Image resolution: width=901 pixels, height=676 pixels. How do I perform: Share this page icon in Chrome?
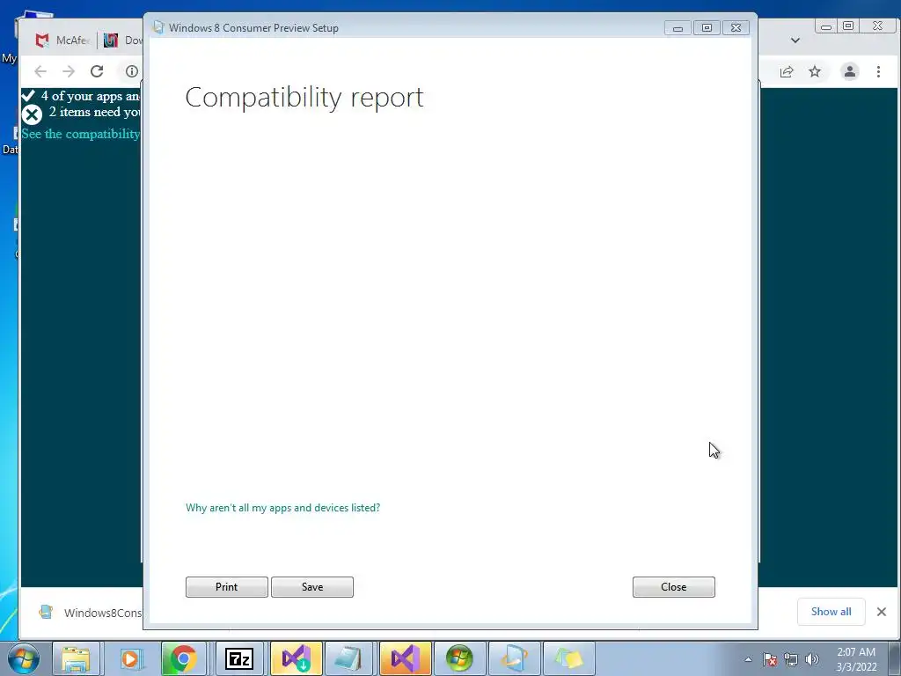click(x=787, y=71)
